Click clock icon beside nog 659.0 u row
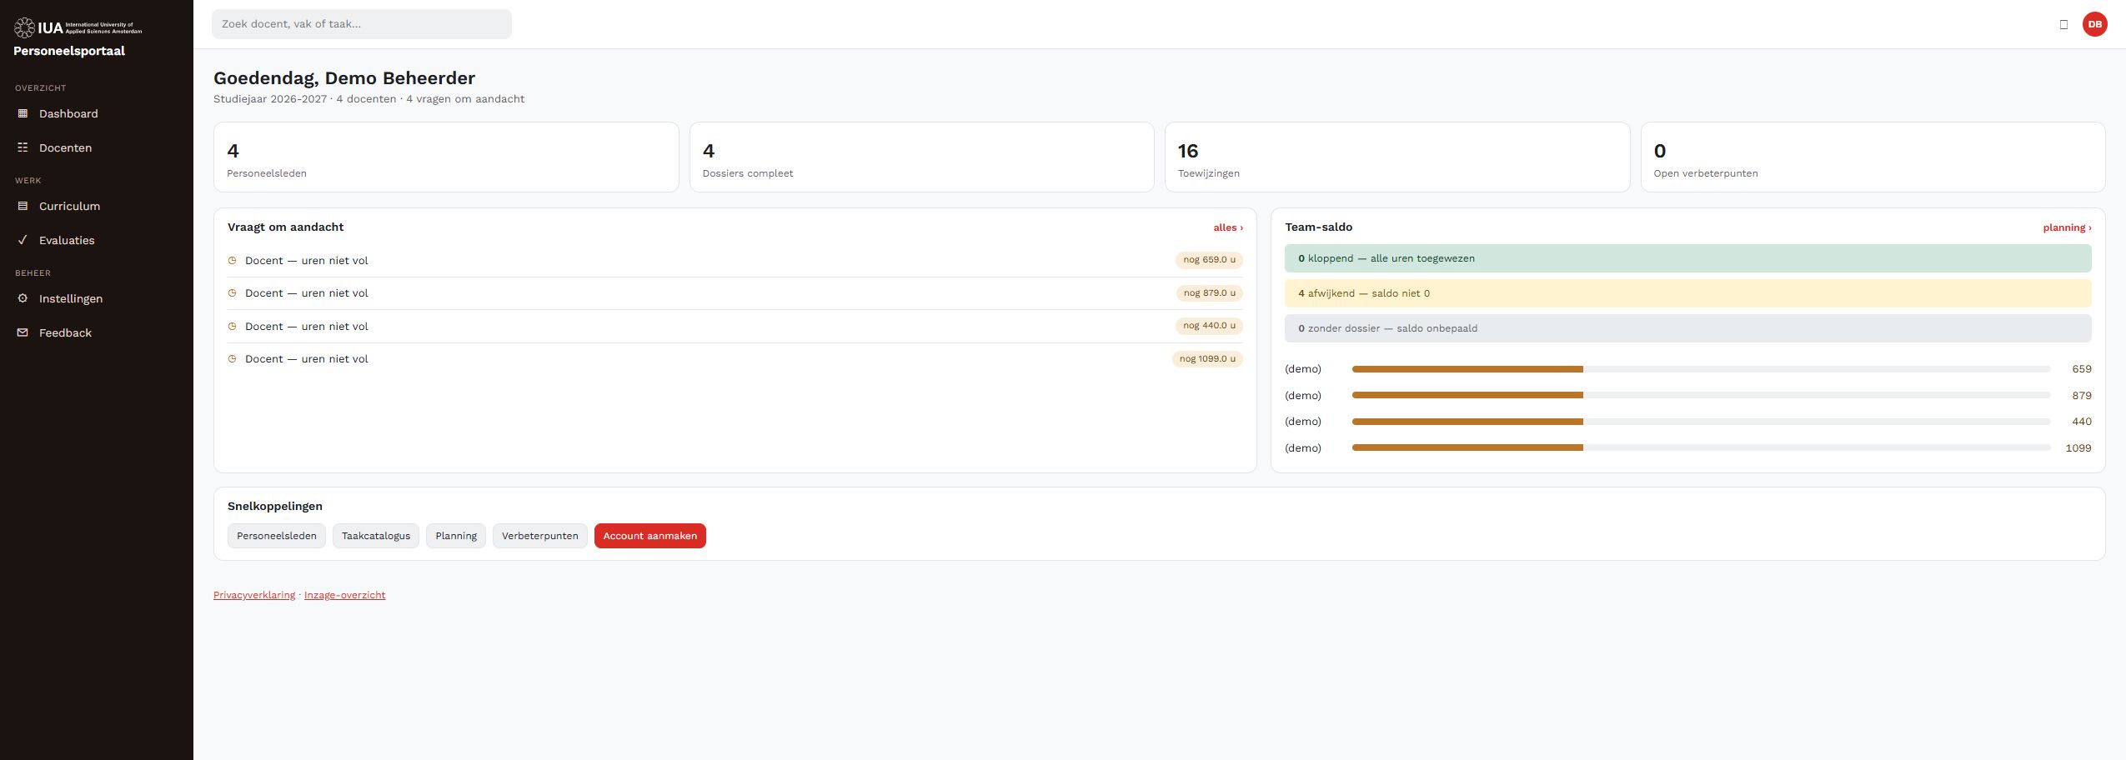Viewport: 2126px width, 760px height. point(233,261)
